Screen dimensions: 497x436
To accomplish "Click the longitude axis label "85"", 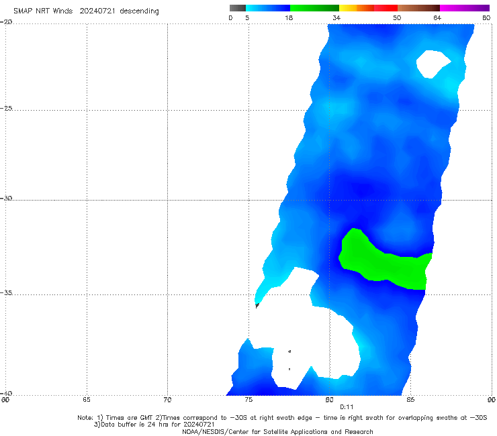I will pyautogui.click(x=410, y=400).
